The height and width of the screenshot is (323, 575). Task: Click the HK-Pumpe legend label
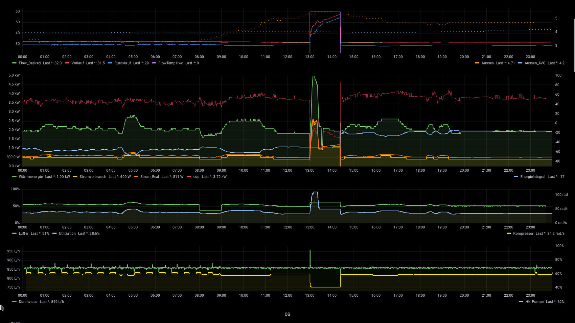click(x=534, y=302)
